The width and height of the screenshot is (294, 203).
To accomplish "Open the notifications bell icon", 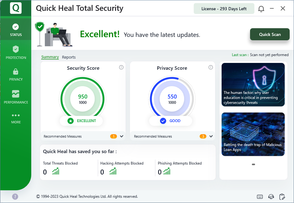I will point(261,9).
